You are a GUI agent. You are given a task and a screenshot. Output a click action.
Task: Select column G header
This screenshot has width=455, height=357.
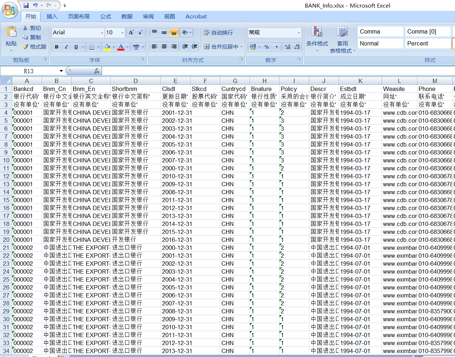[235, 81]
